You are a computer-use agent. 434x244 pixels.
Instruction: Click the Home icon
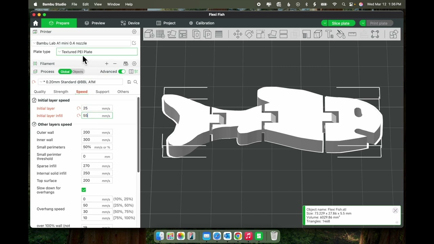click(x=36, y=23)
